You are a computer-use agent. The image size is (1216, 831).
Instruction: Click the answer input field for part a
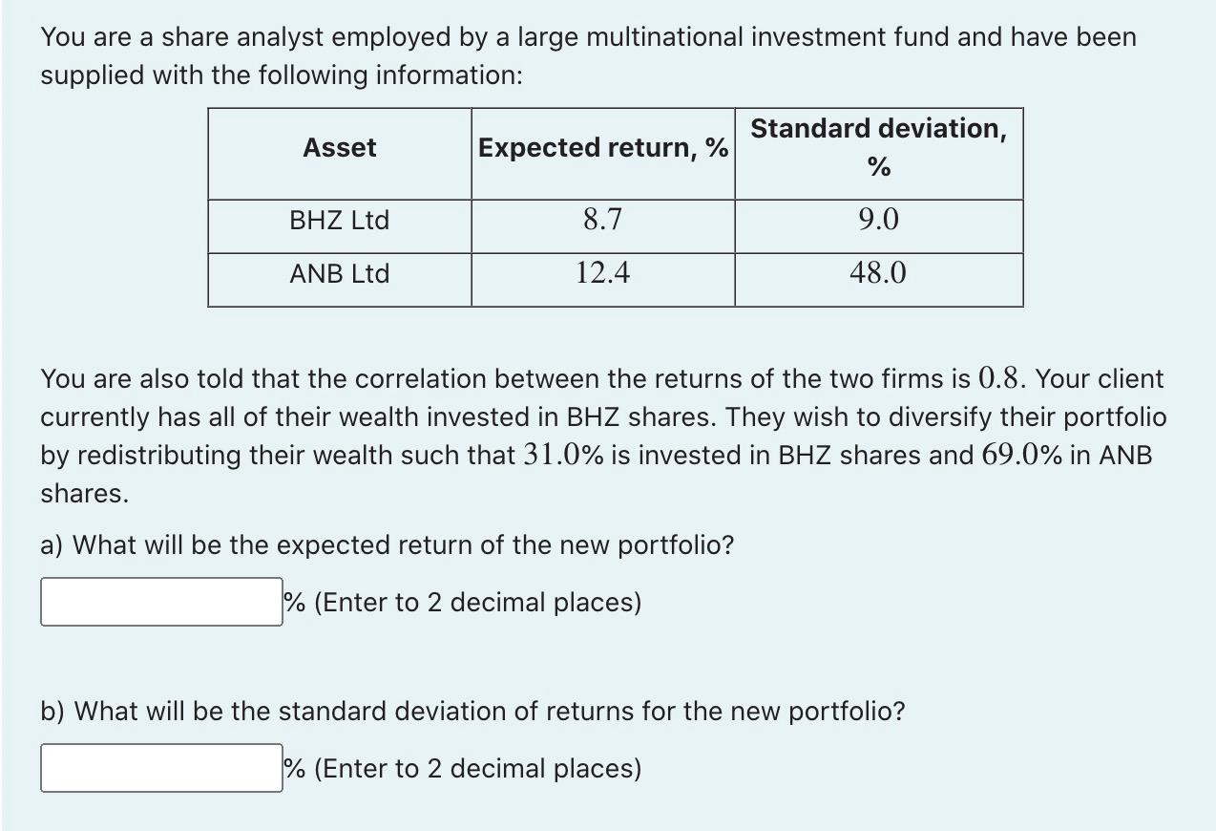coord(159,601)
